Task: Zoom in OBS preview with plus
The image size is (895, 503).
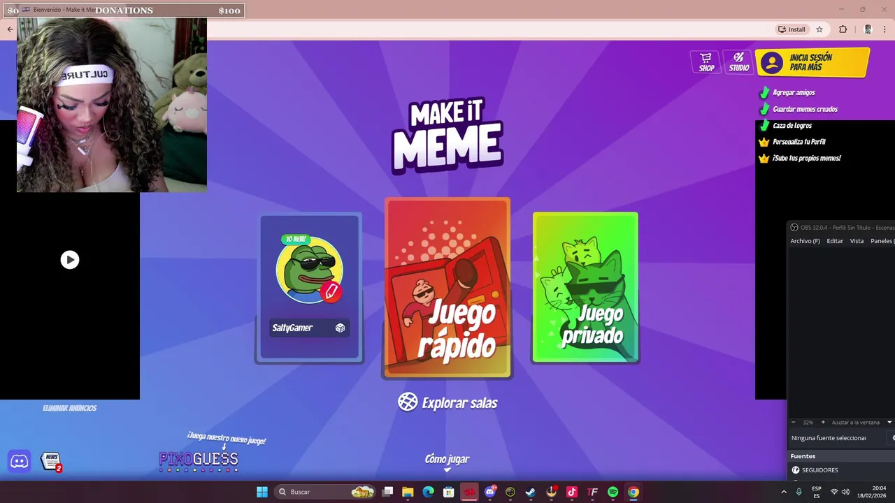Action: point(822,422)
